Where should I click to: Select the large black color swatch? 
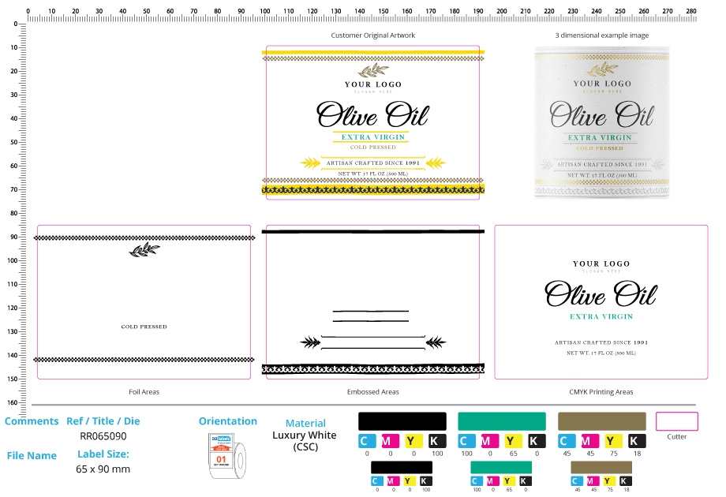(x=402, y=420)
